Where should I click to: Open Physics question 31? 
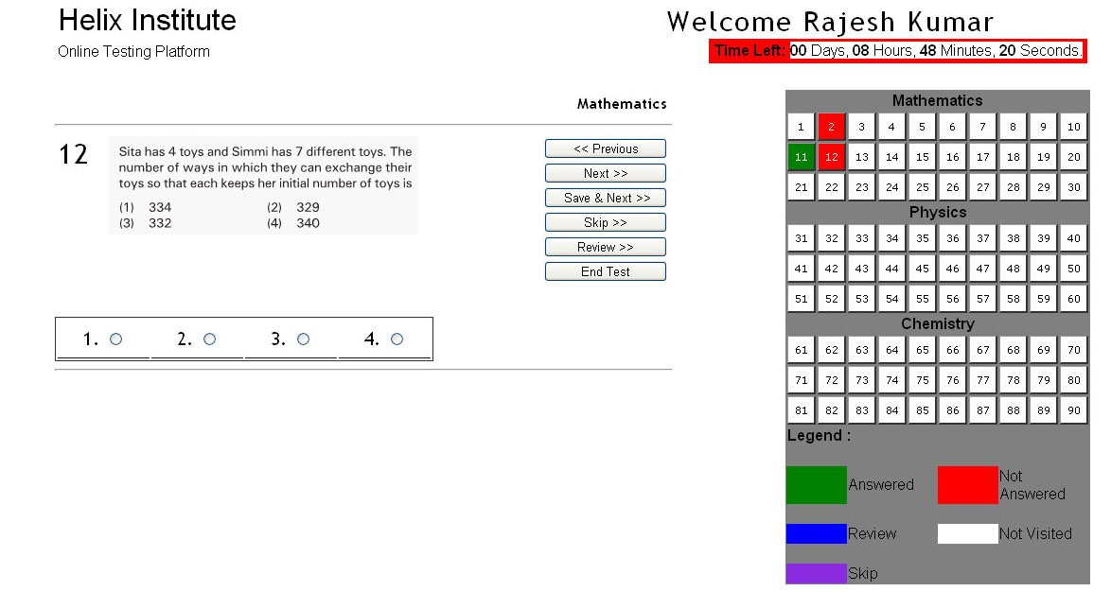coord(801,238)
